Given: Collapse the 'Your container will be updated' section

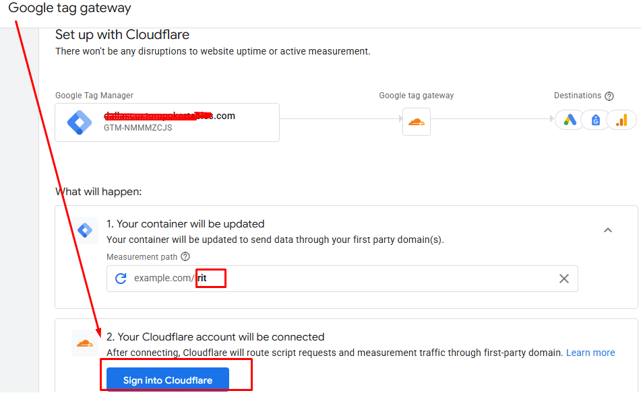Looking at the screenshot, I should (x=608, y=230).
